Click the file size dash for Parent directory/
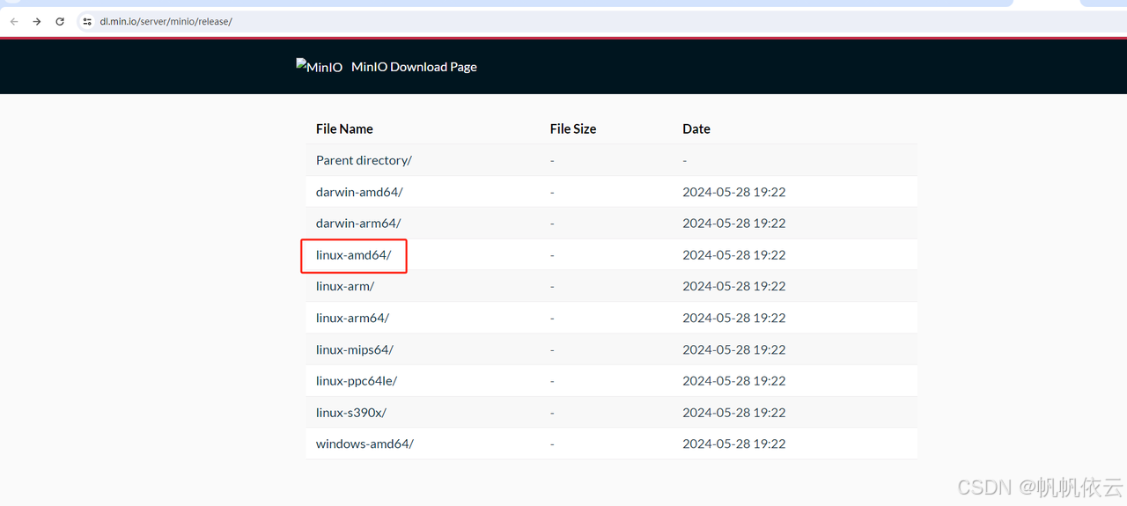Viewport: 1127px width, 506px height. coord(552,161)
